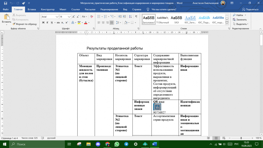Toggle bold formatting (Ж)
This screenshot has height=148, width=263.
click(43, 23)
